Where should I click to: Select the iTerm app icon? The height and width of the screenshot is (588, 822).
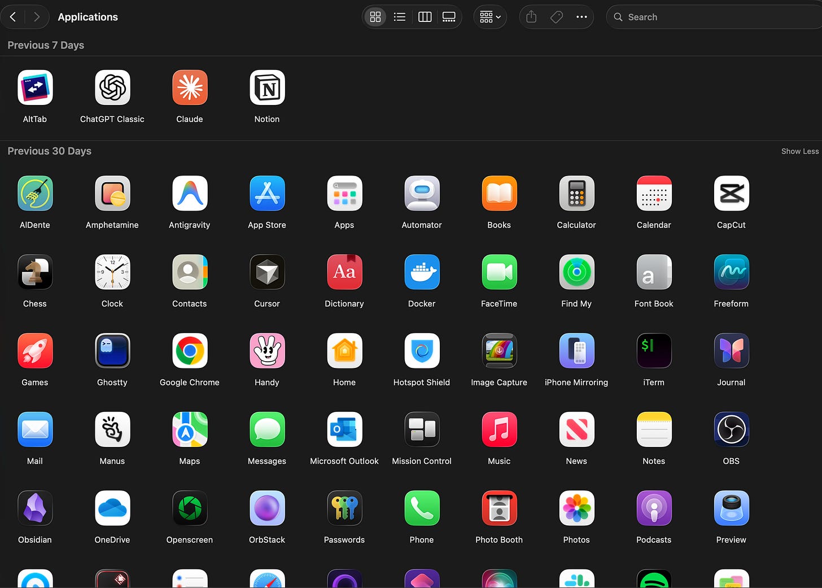654,350
